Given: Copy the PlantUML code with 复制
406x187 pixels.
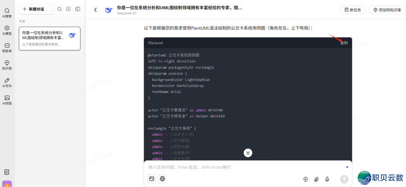Looking at the screenshot, I should [x=344, y=43].
